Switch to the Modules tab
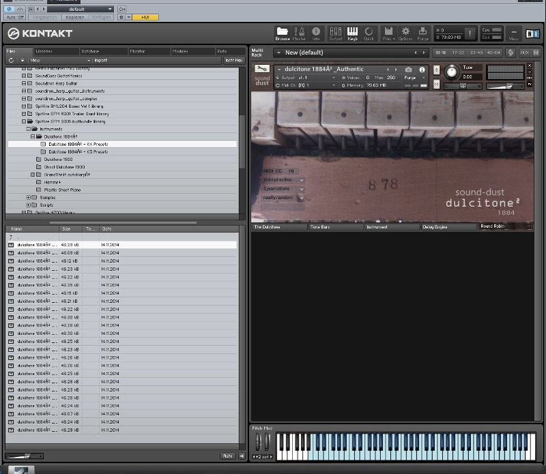This screenshot has height=474, width=546. 192,51
